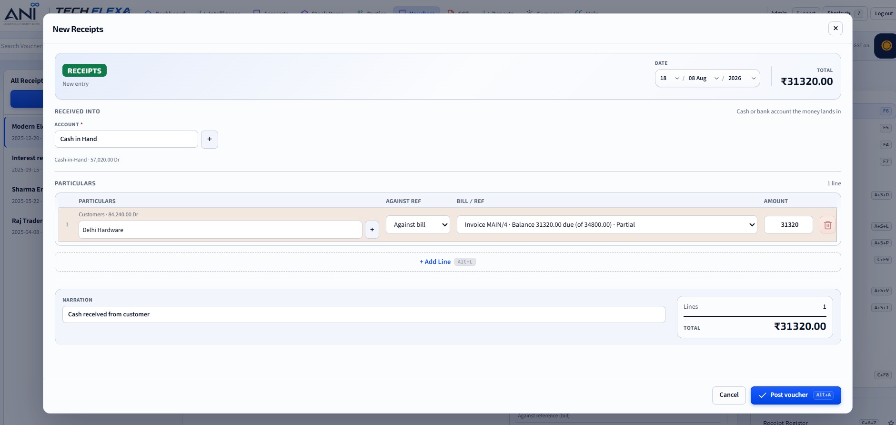Focus the Narration text field
The image size is (896, 425).
click(x=363, y=314)
